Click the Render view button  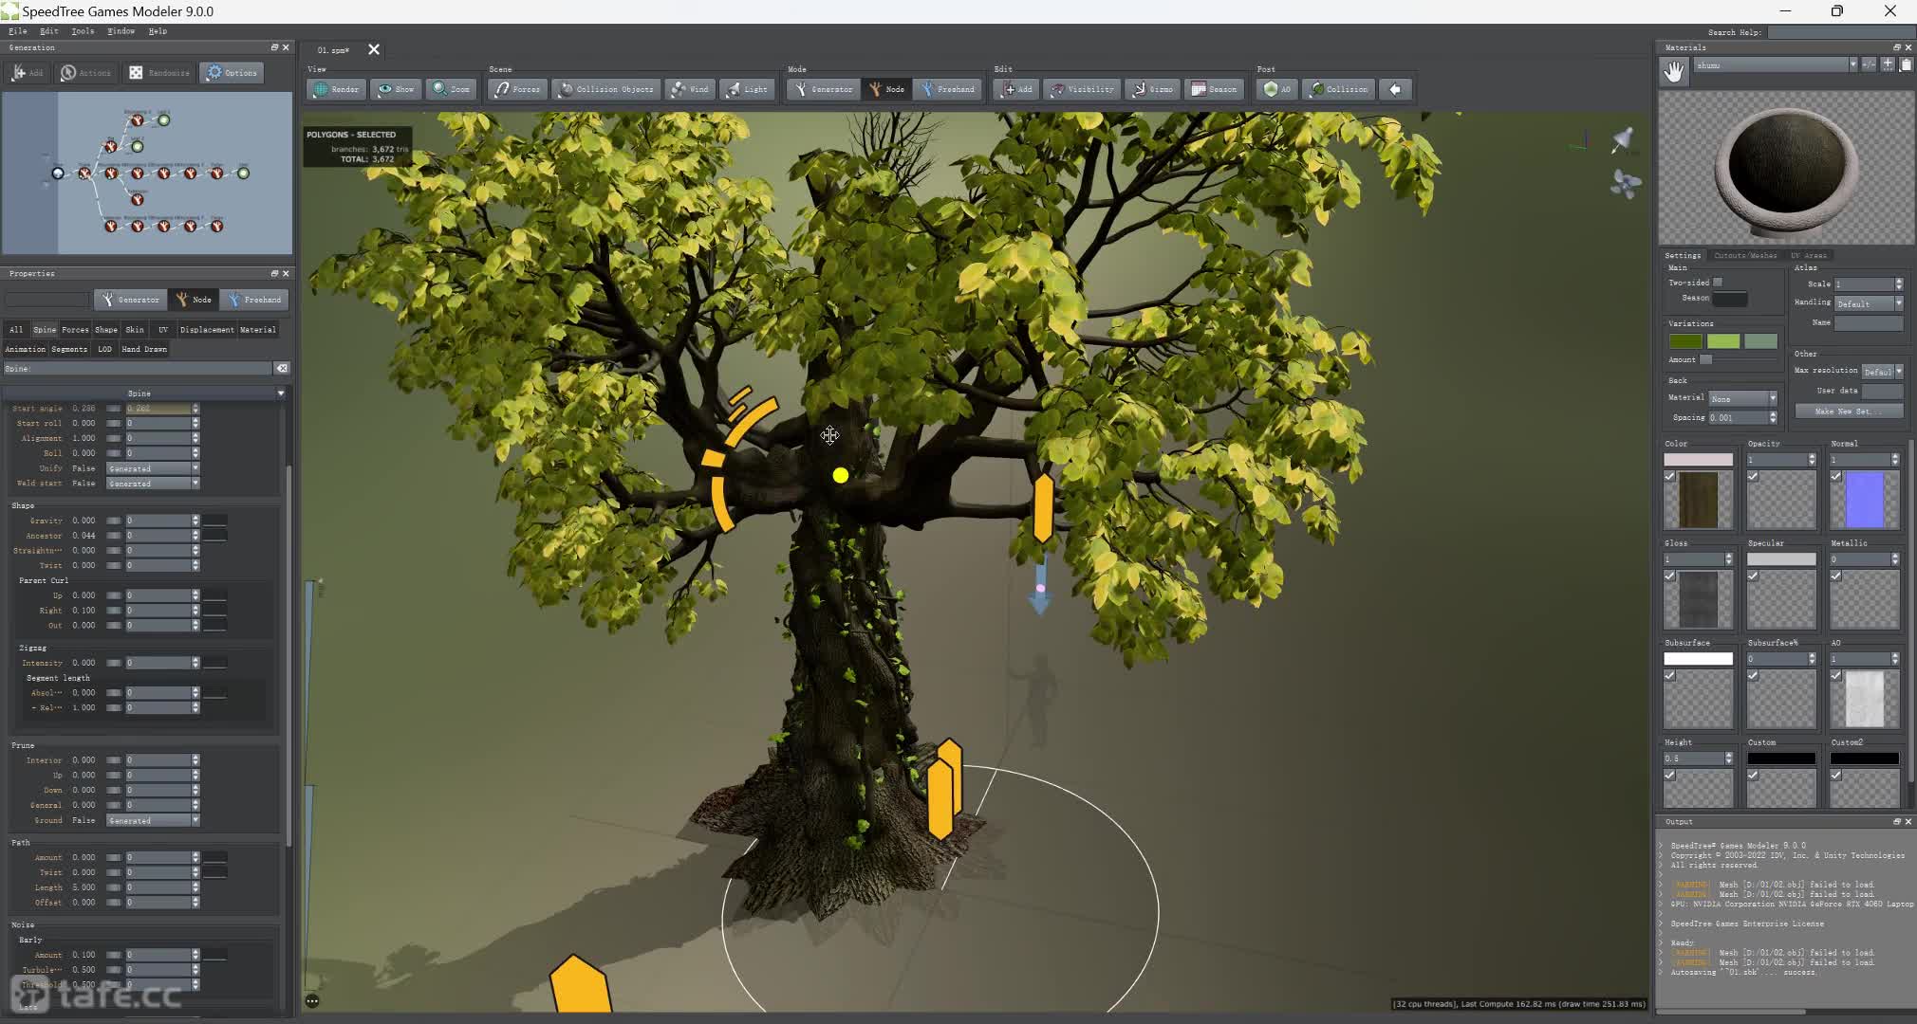(x=337, y=89)
